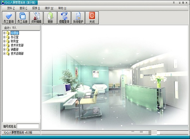Open the 报表 B menu
Screen dimensions: 190x139
click(x=36, y=8)
